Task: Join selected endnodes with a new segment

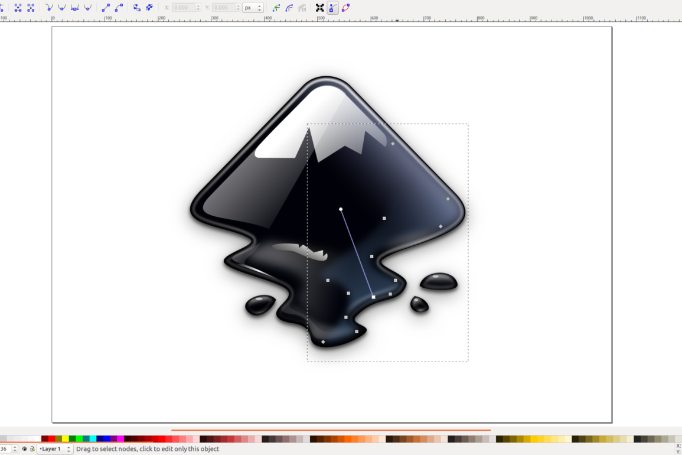Action: click(x=18, y=8)
